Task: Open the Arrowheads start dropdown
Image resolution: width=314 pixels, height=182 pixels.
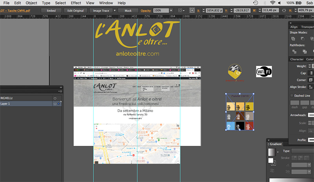Action: click(311, 115)
